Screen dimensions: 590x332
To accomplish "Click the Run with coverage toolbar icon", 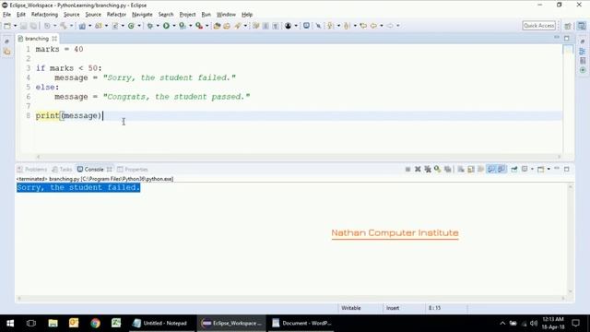I will pos(183,26).
